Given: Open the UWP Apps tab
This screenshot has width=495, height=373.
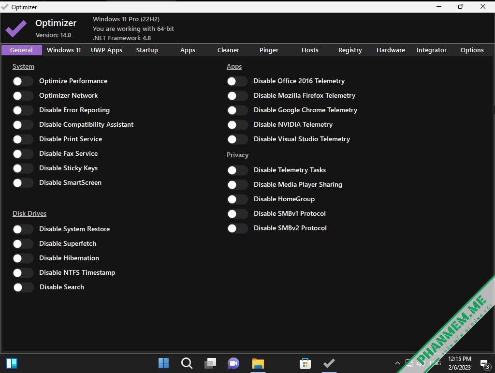Looking at the screenshot, I should pos(106,50).
